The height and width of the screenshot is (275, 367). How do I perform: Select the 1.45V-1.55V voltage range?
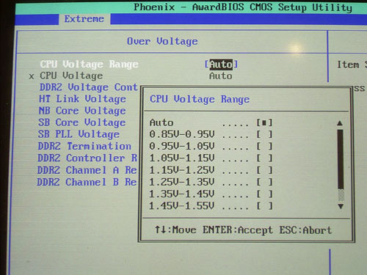(x=211, y=205)
